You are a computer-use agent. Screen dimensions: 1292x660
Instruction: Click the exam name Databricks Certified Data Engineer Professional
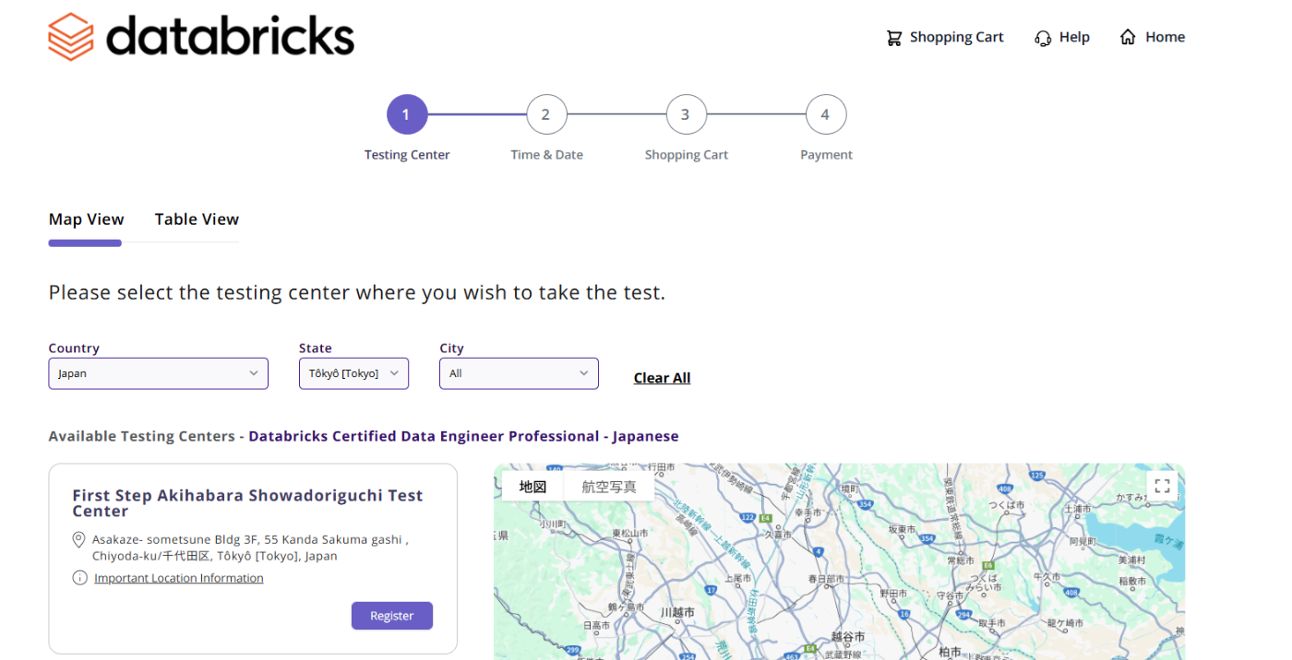(x=463, y=436)
